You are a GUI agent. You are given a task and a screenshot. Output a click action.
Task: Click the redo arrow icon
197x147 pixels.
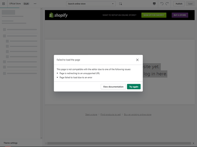(167, 4)
